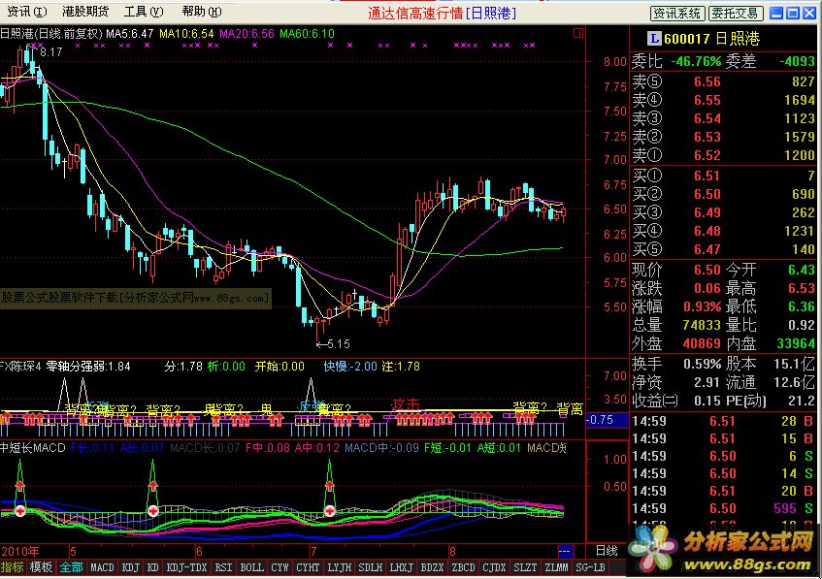The image size is (822, 579).
Task: Minimize the 通达信 window
Action: point(776,14)
